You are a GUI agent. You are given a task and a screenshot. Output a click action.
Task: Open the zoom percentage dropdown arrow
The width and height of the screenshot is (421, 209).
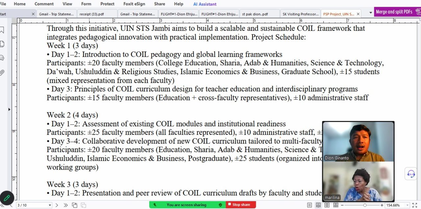(x=408, y=205)
